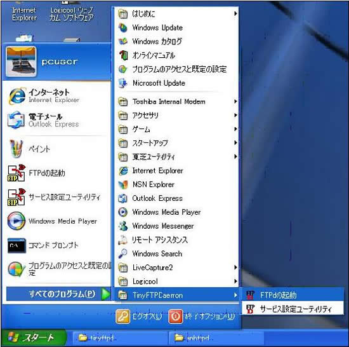The image size is (349, 347).
Task: Click Outlook Express icon in programs list
Action: 123,198
